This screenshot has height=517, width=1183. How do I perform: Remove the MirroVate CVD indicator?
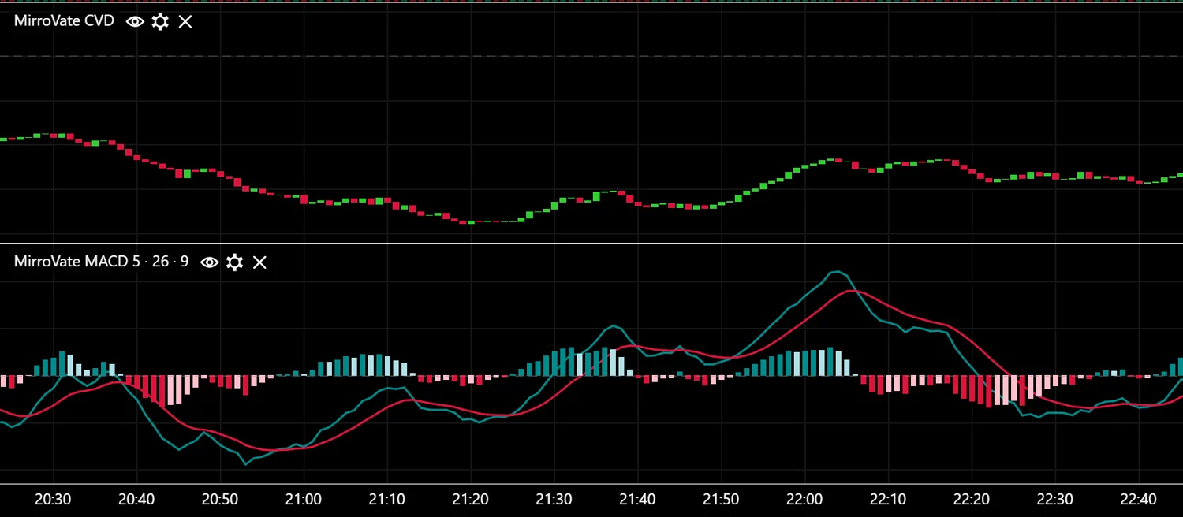[x=185, y=21]
